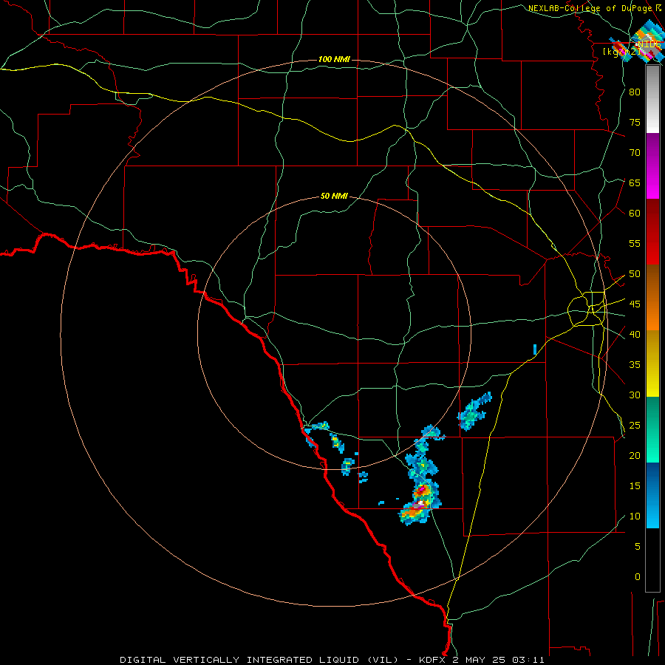Click the "100 NMI" range ring label
The image size is (665, 665).
tap(334, 59)
